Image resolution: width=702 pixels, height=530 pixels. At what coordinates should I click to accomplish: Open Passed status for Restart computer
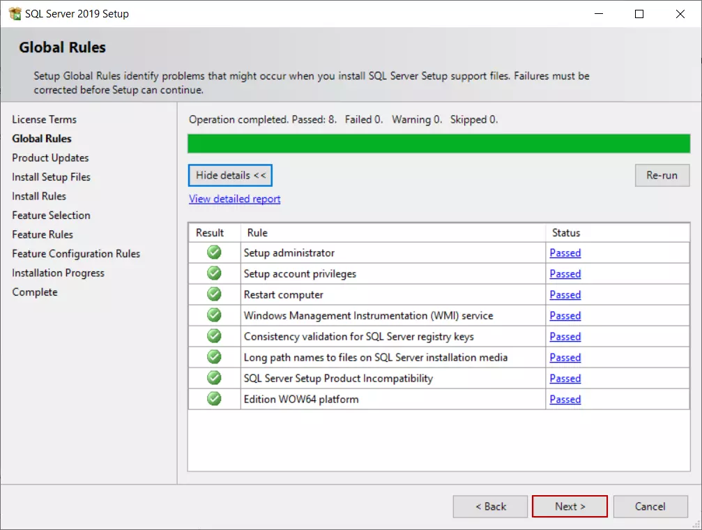565,295
